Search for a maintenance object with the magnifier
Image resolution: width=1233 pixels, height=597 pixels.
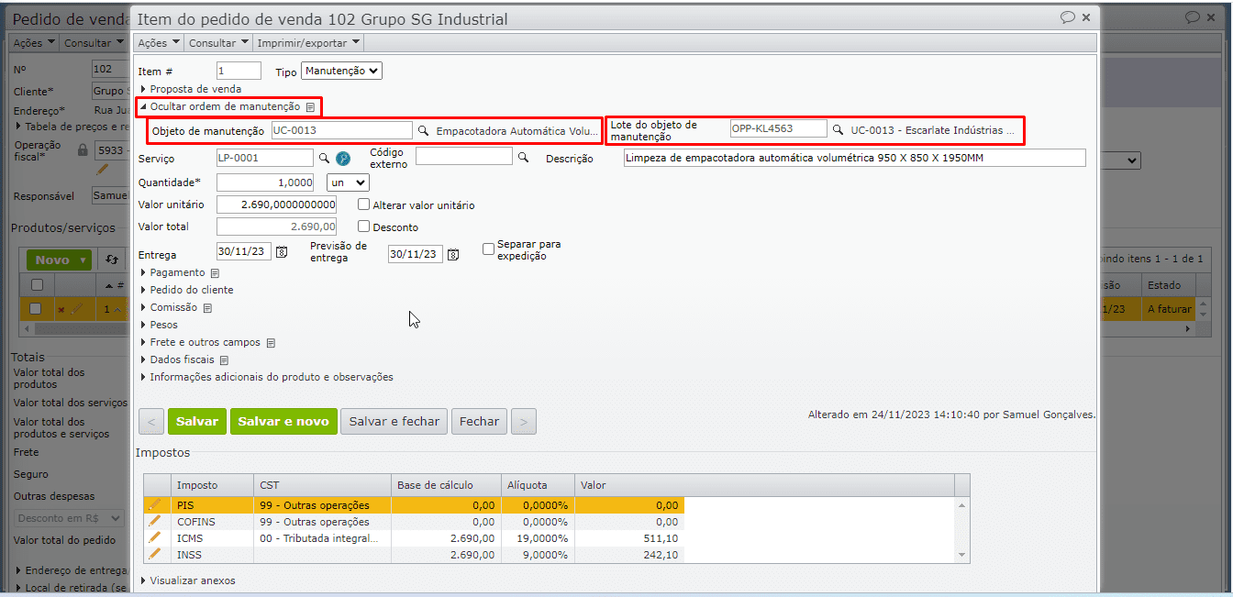pyautogui.click(x=423, y=131)
